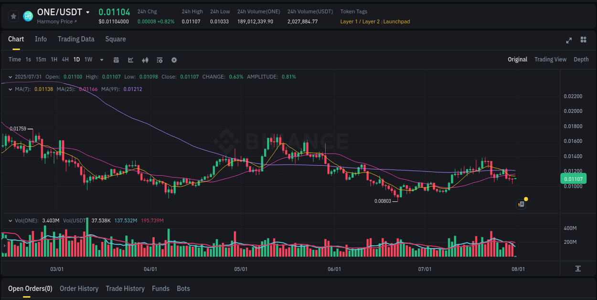Viewport: 597px width, 300px height.
Task: Collapse the MA indicator row chevron
Action: [x=11, y=89]
